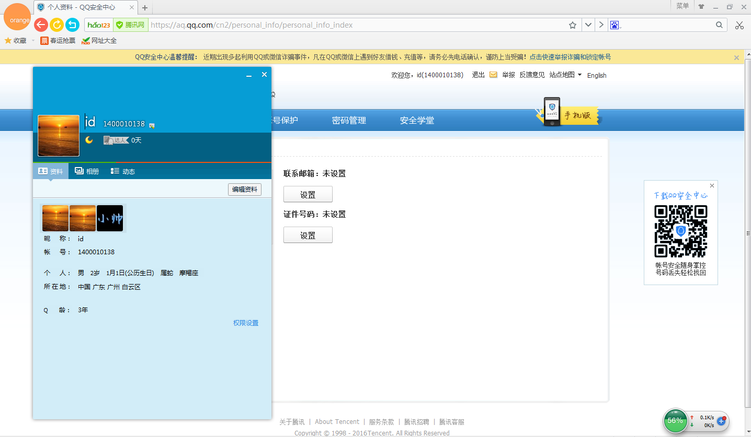The image size is (751, 437).
Task: Click the 腾讯网 site security badge
Action: tap(130, 25)
